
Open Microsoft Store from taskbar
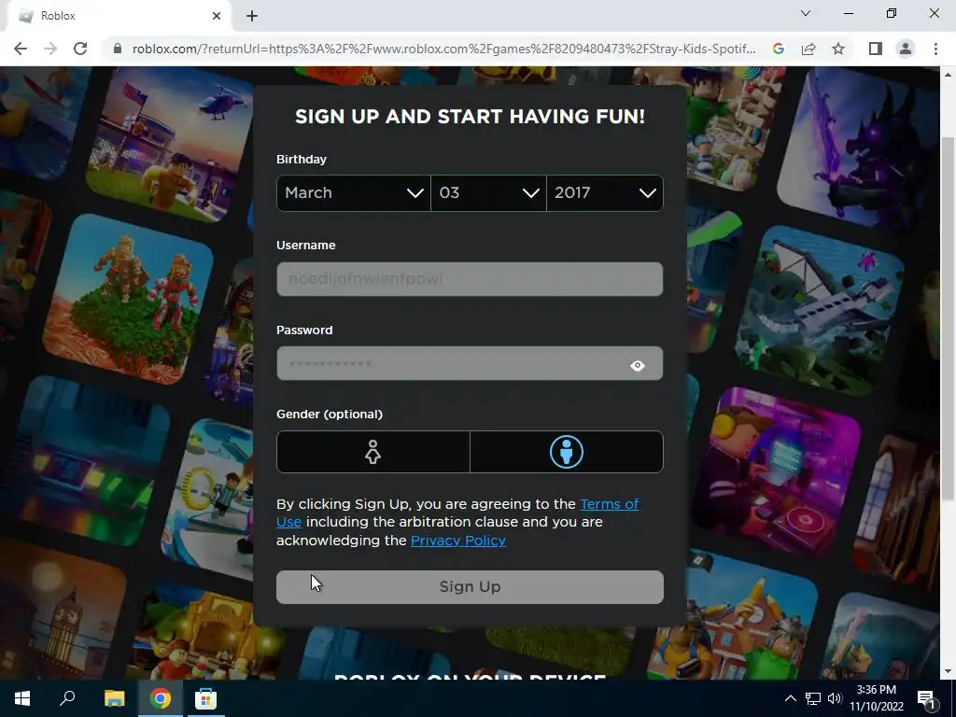point(205,698)
